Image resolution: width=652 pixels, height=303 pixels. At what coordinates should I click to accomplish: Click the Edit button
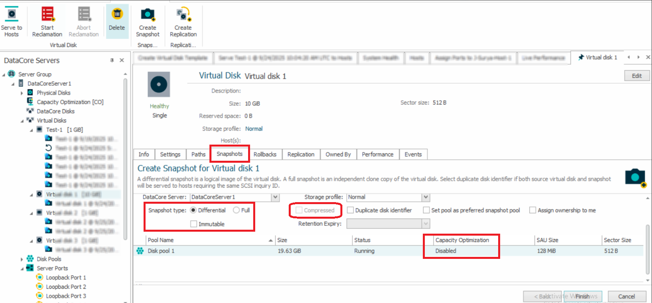637,76
